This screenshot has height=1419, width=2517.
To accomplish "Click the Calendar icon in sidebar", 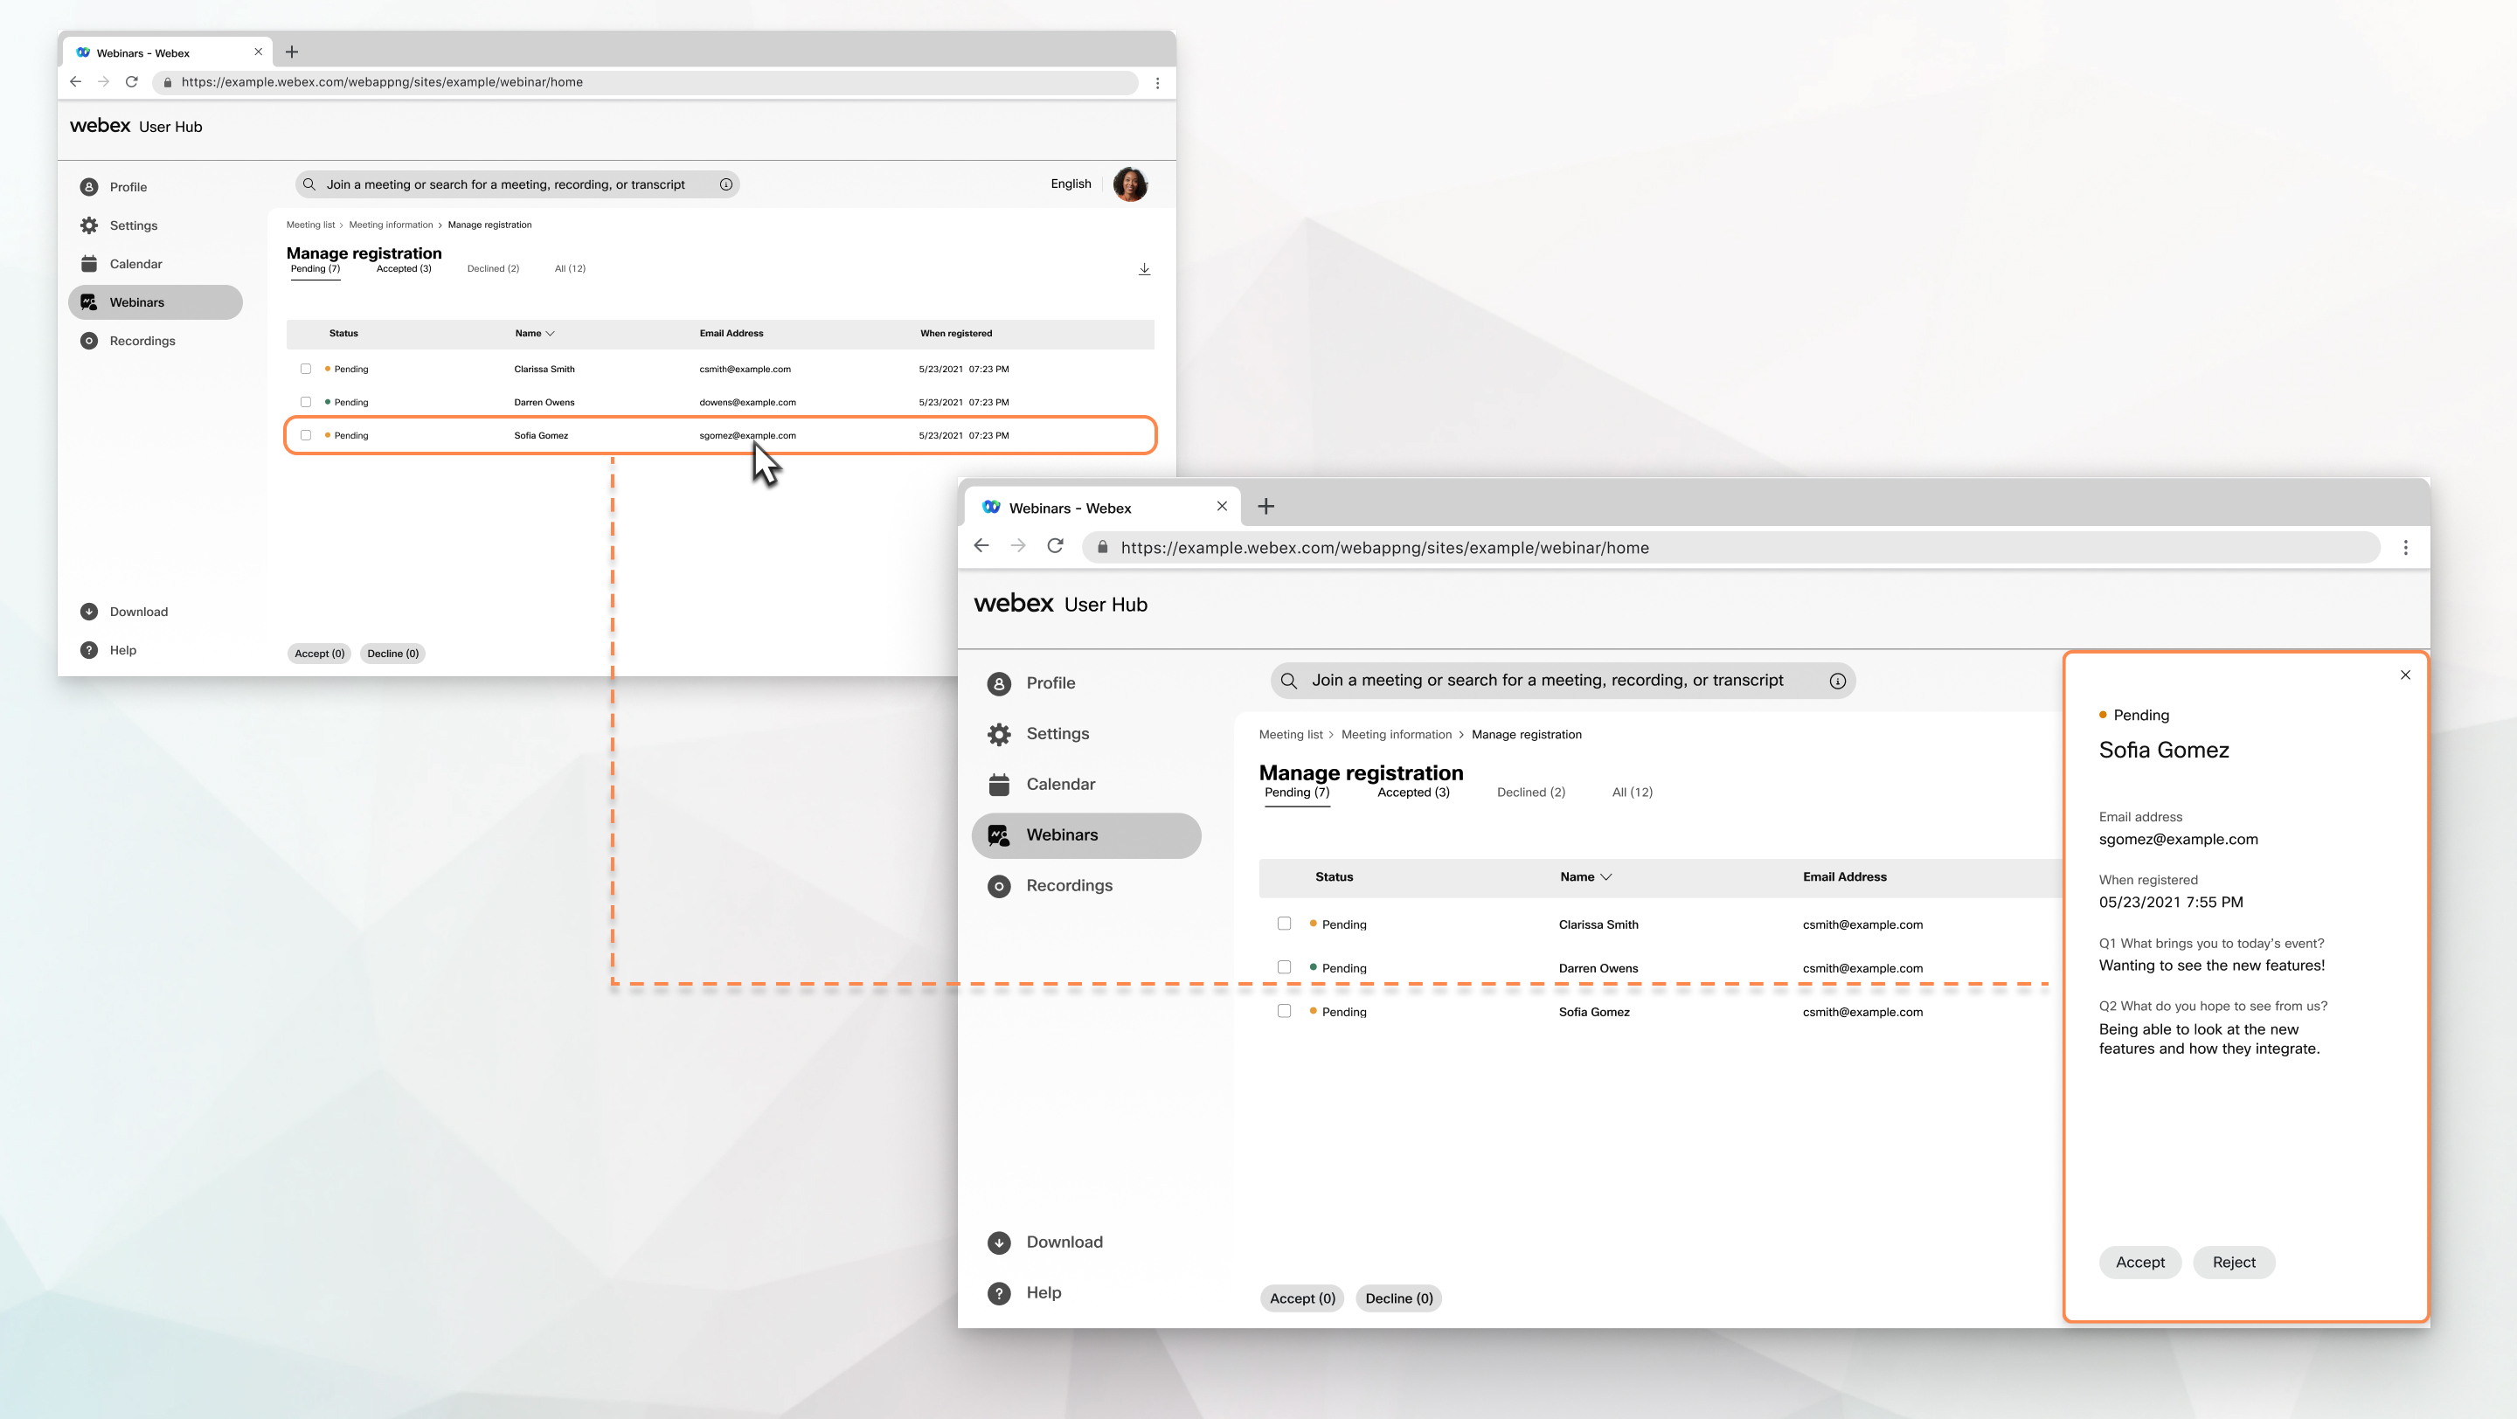I will pyautogui.click(x=997, y=783).
